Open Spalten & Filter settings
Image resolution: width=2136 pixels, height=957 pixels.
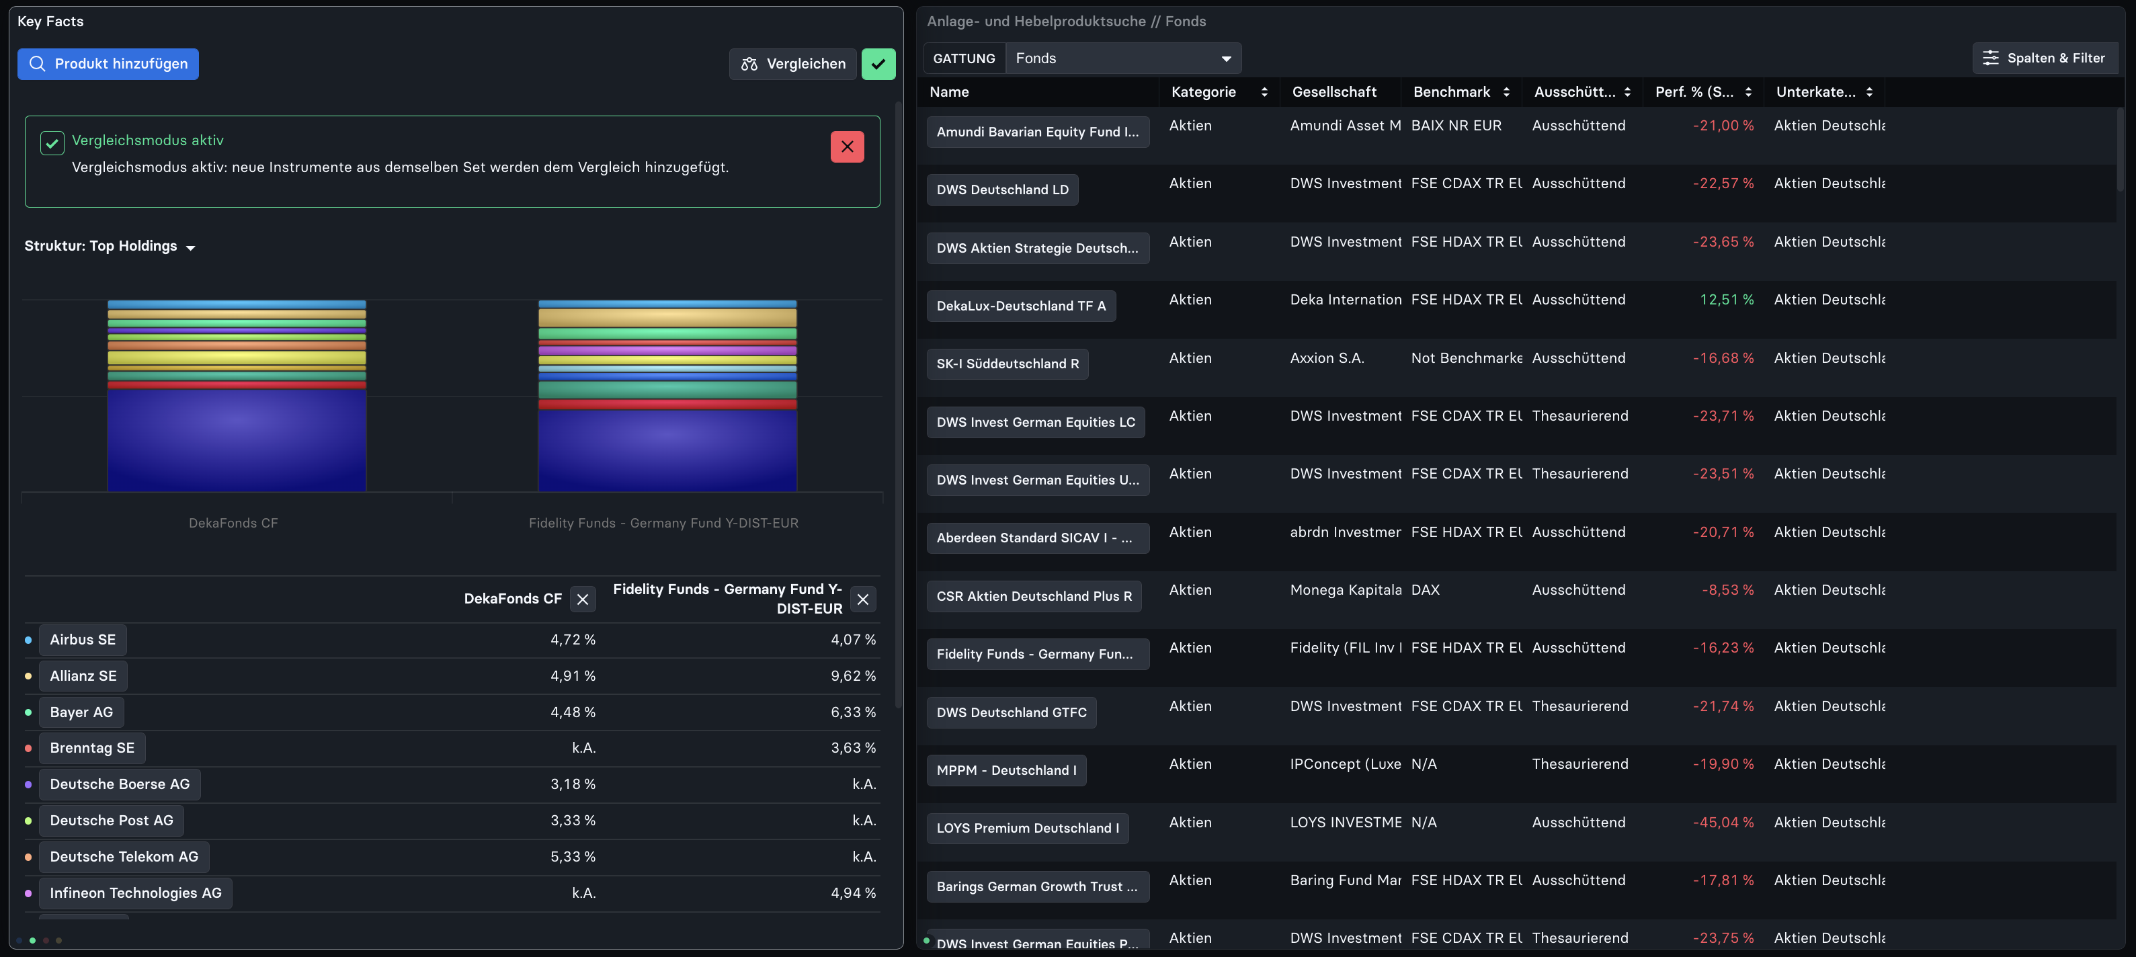tap(2044, 58)
